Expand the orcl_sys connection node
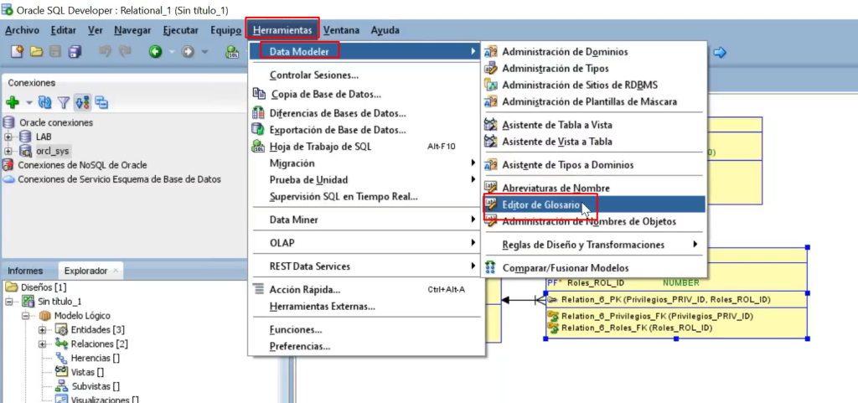The image size is (858, 403). (x=8, y=151)
